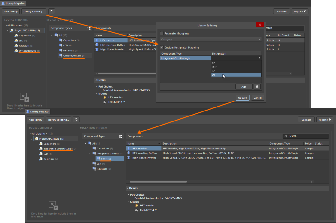Click Validate button in upper window
The image size is (336, 223).
282,12
